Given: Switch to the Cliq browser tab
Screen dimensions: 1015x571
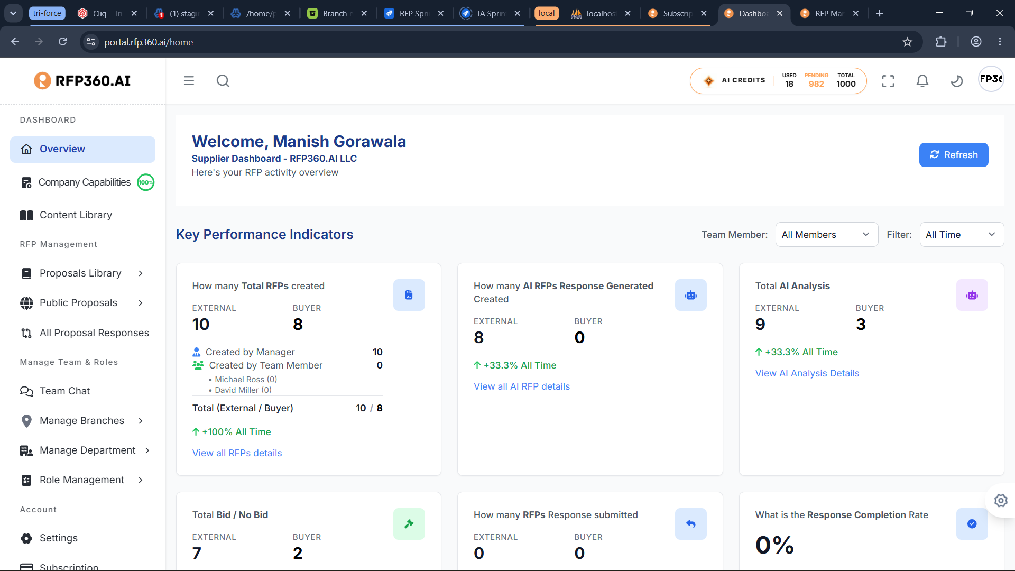Looking at the screenshot, I should click(x=107, y=13).
